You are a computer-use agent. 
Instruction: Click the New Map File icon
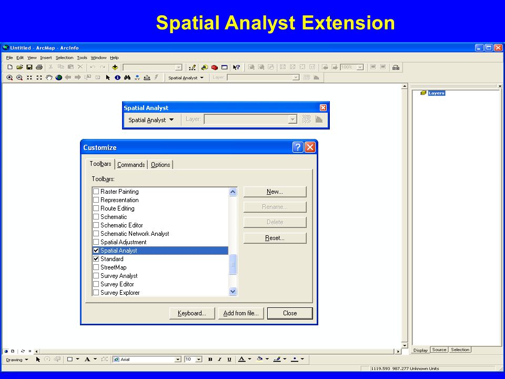click(9, 67)
